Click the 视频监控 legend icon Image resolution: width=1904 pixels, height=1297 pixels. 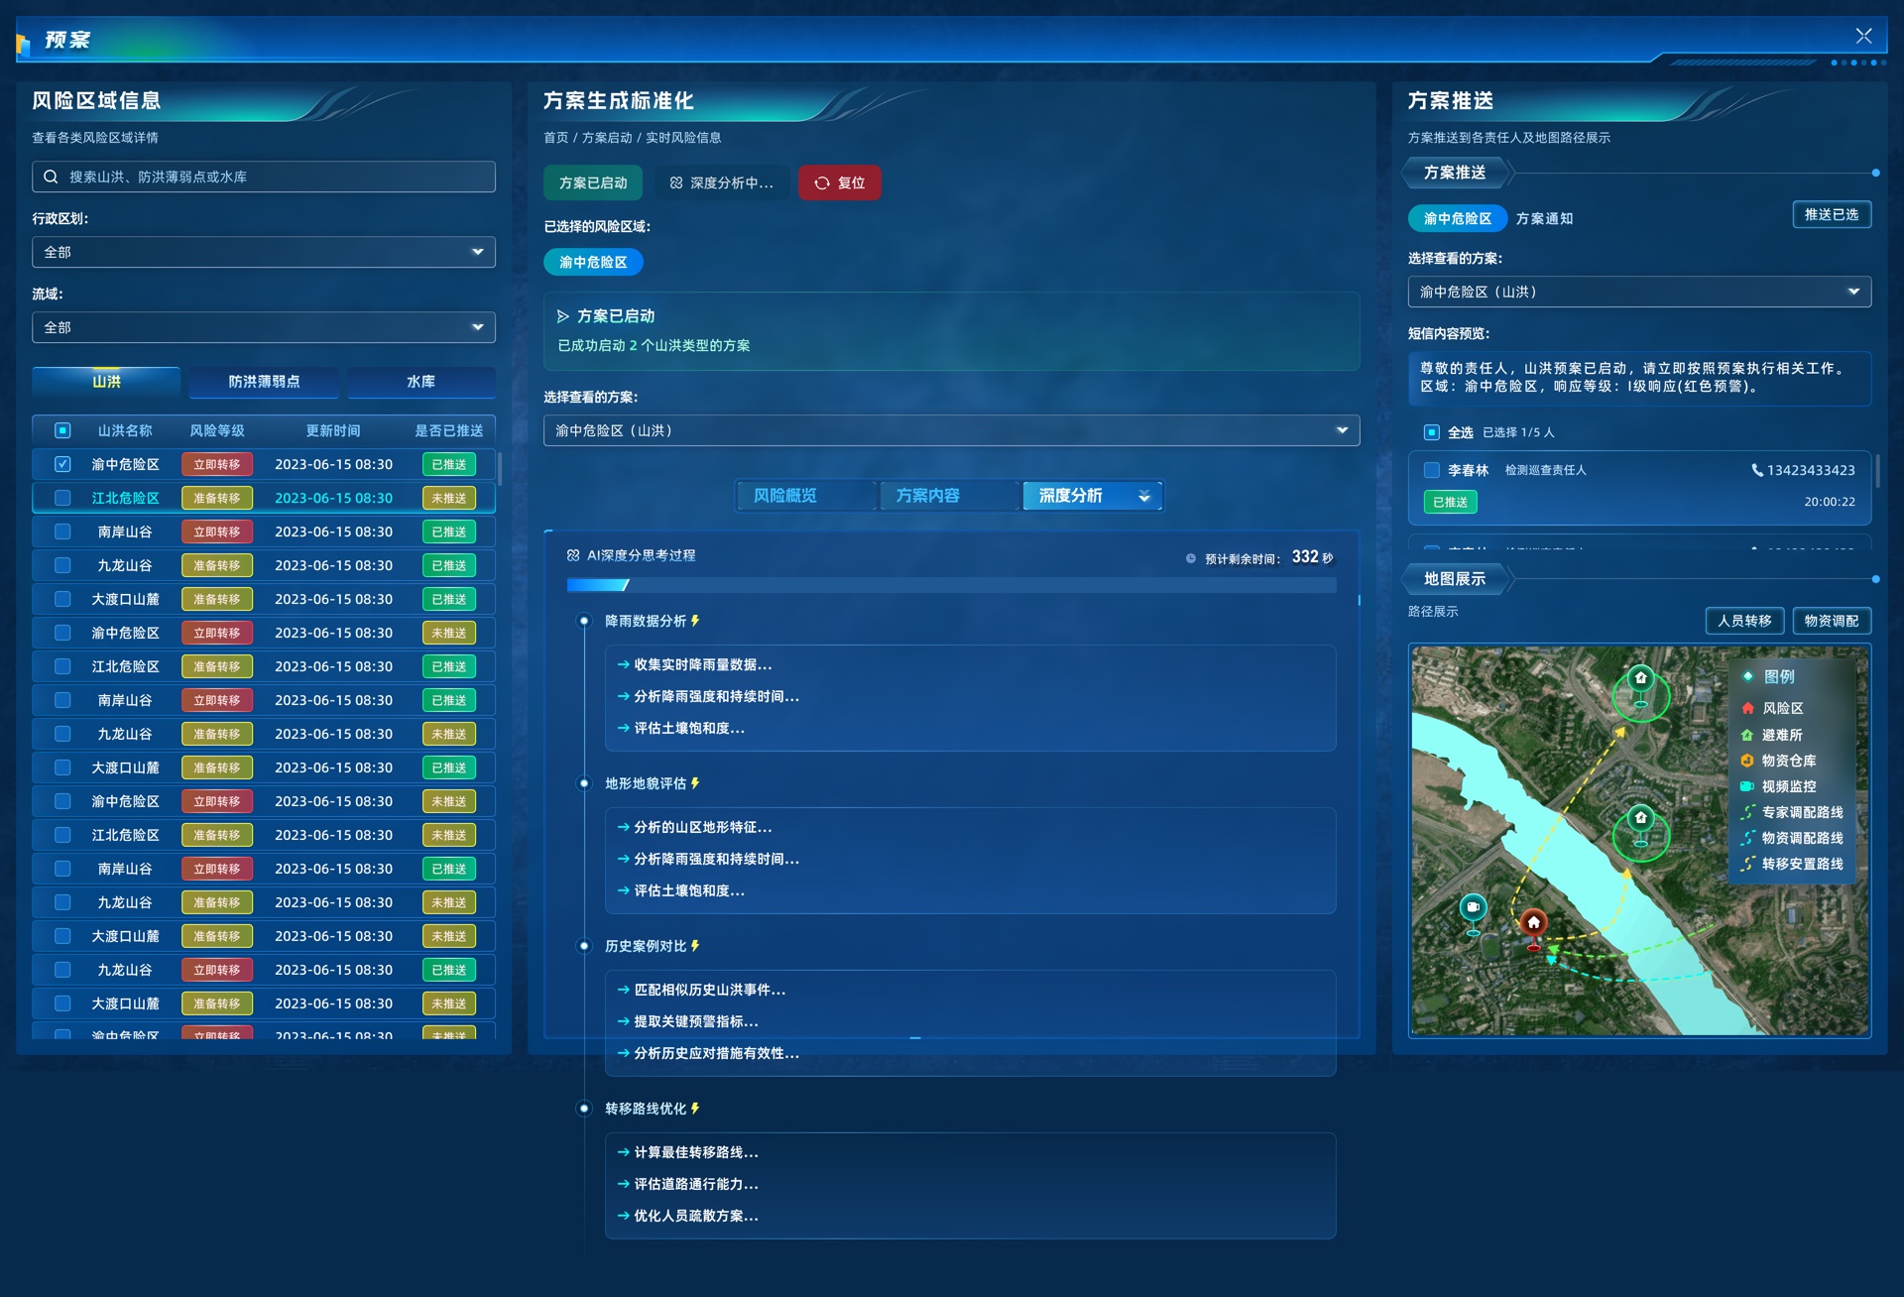click(1747, 786)
